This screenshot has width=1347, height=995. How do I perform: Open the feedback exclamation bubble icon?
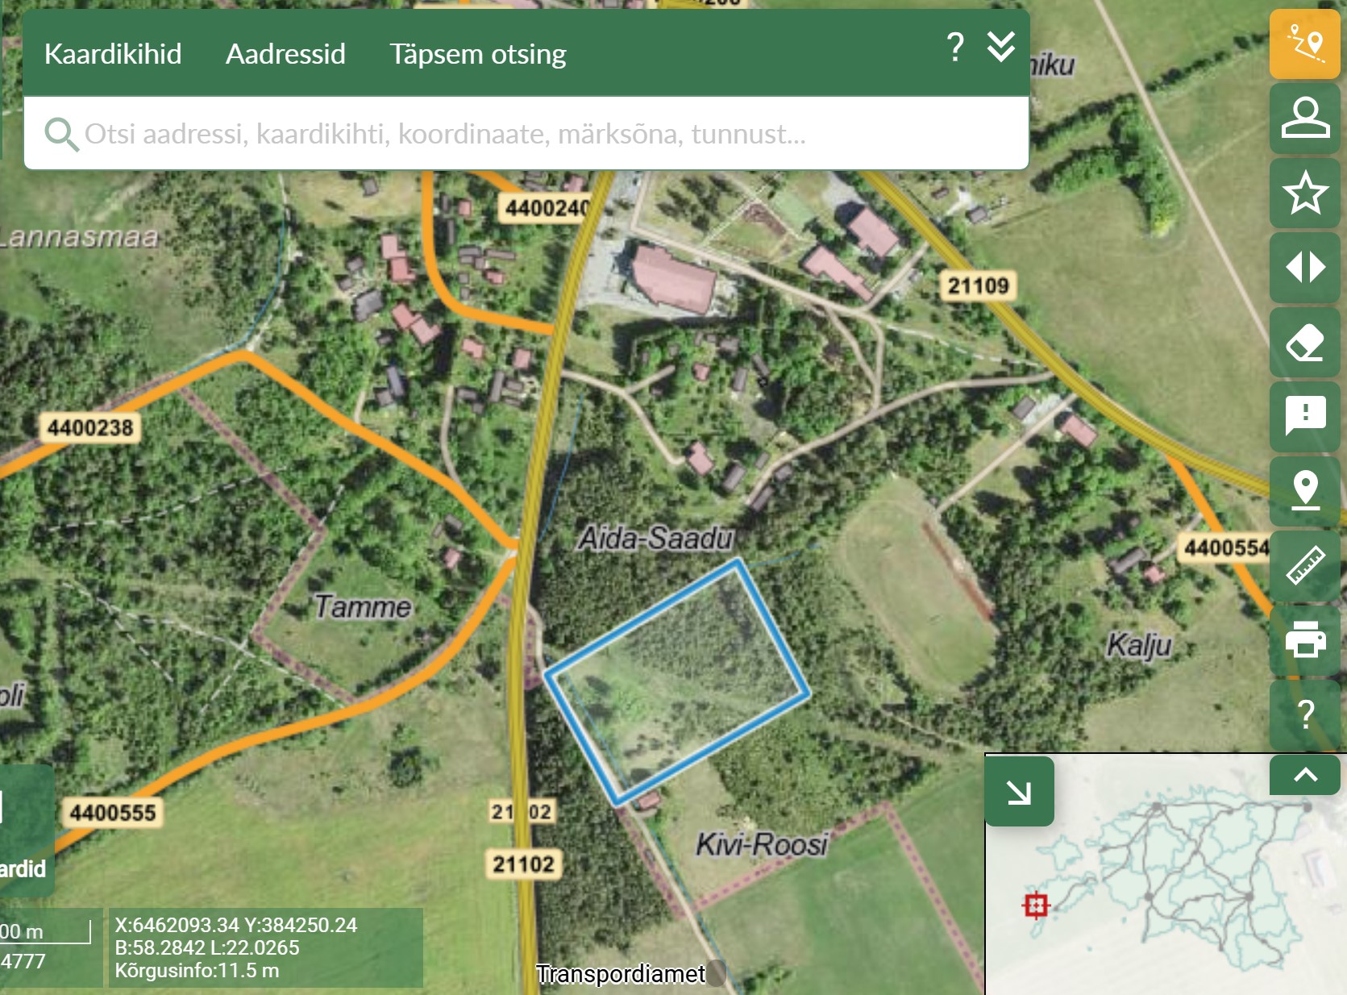tap(1304, 416)
